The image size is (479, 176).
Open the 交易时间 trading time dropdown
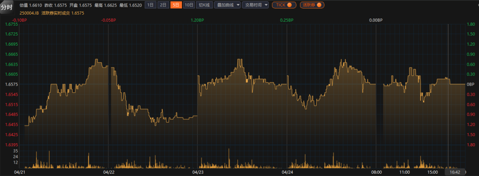tap(255, 5)
